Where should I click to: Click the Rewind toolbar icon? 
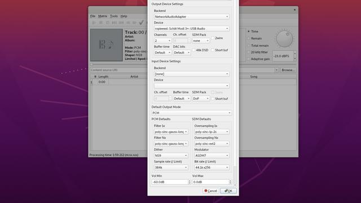[128, 23]
